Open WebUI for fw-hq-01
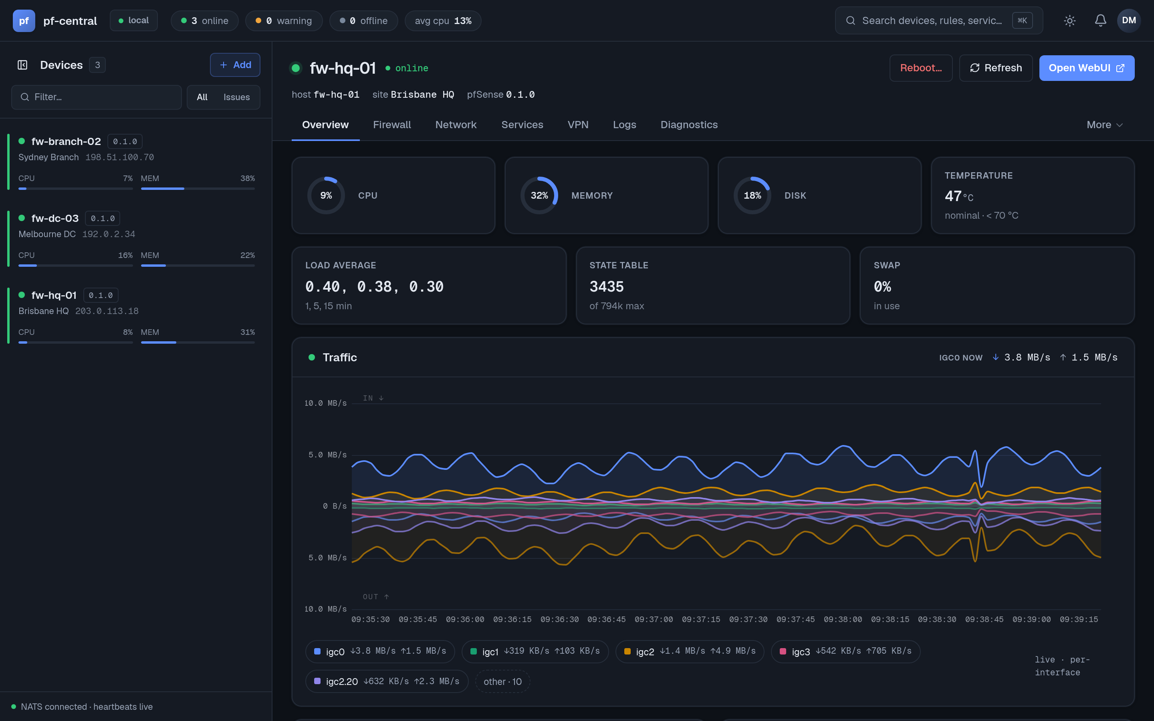1154x721 pixels. (1087, 68)
